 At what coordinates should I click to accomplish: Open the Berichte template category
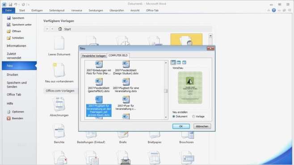[59, 134]
